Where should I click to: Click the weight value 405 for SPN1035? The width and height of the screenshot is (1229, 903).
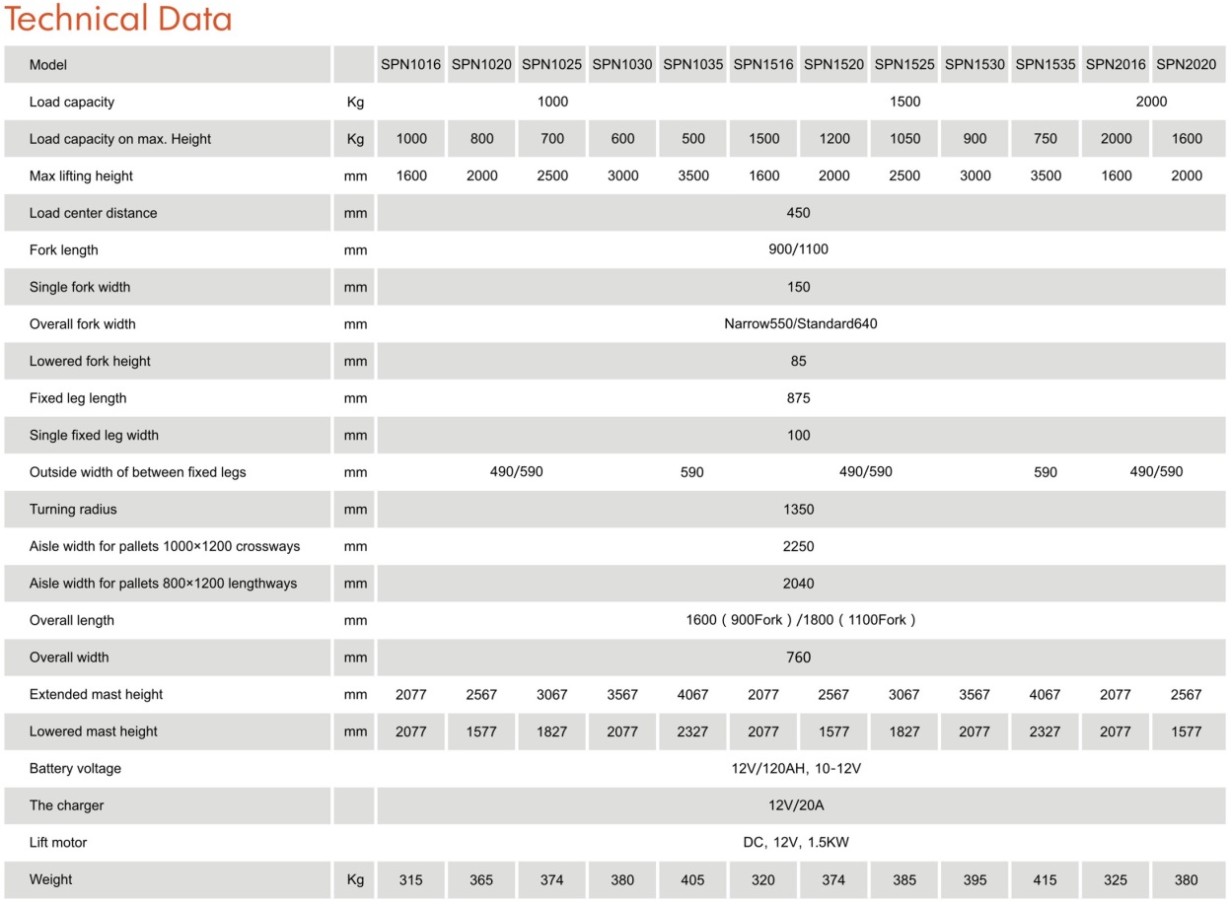(x=693, y=880)
